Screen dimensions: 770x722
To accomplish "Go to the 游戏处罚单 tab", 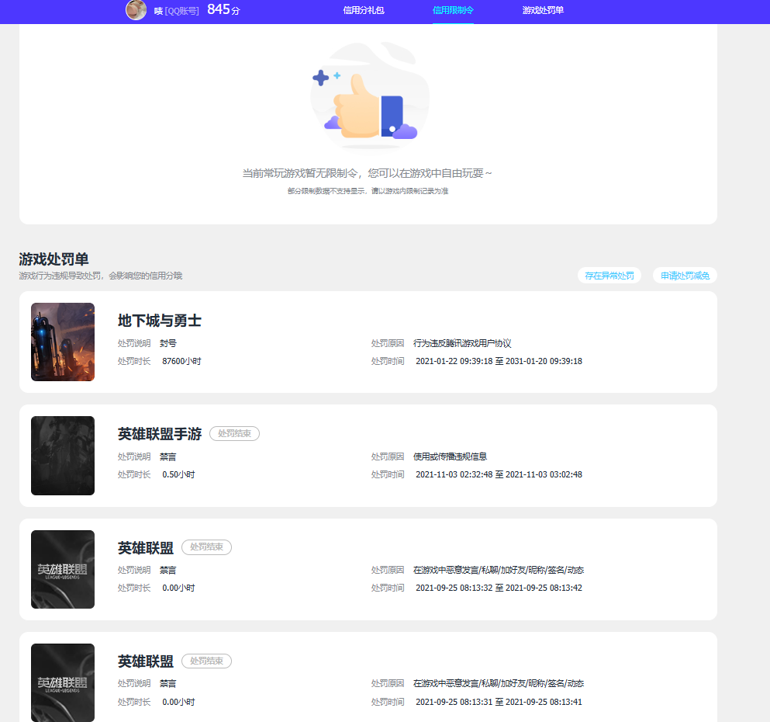I will point(543,10).
